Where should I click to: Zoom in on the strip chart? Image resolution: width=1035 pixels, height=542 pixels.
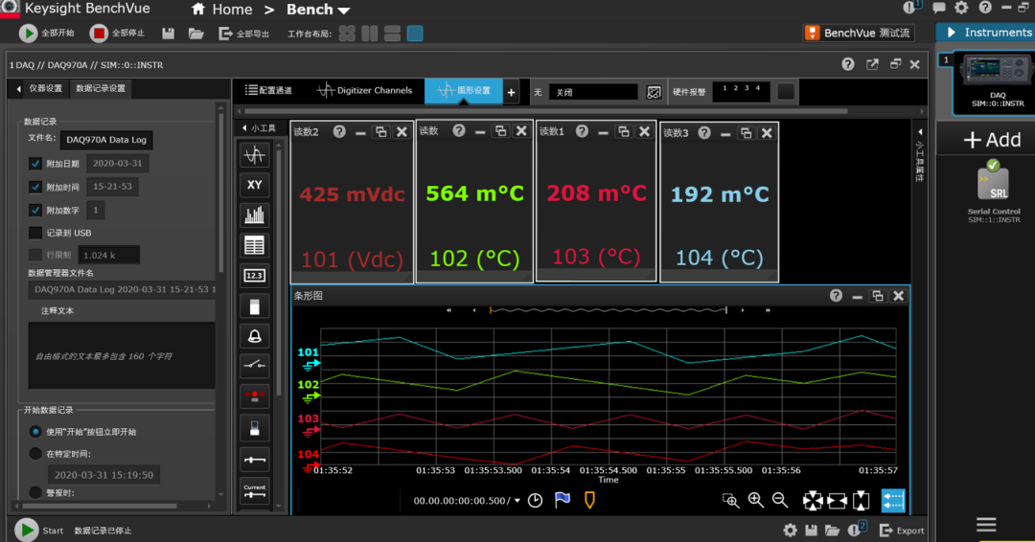(x=756, y=501)
